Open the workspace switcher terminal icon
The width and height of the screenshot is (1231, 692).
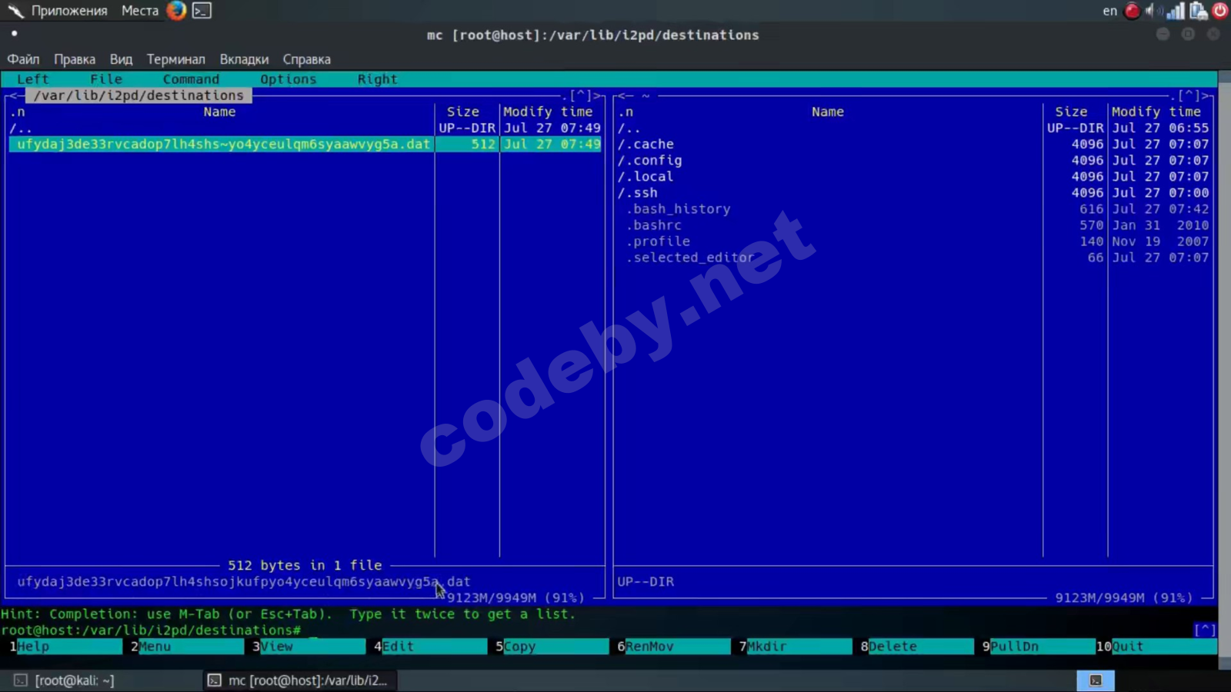(x=1096, y=680)
